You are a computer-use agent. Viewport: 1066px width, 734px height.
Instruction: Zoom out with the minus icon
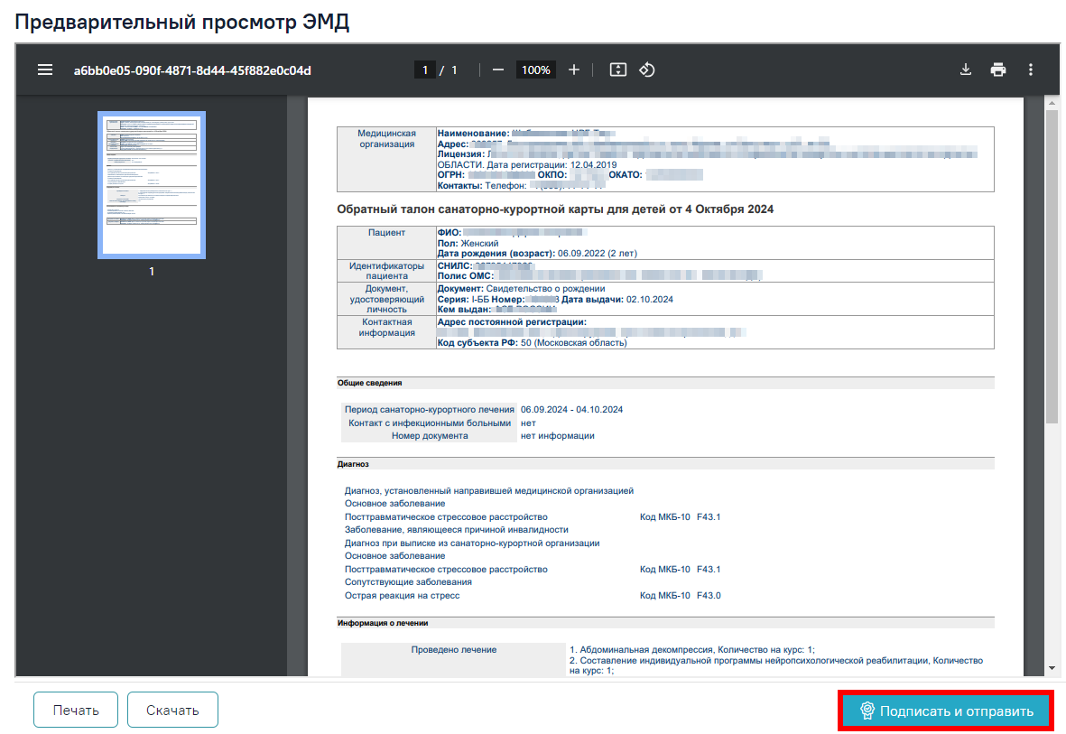(498, 70)
